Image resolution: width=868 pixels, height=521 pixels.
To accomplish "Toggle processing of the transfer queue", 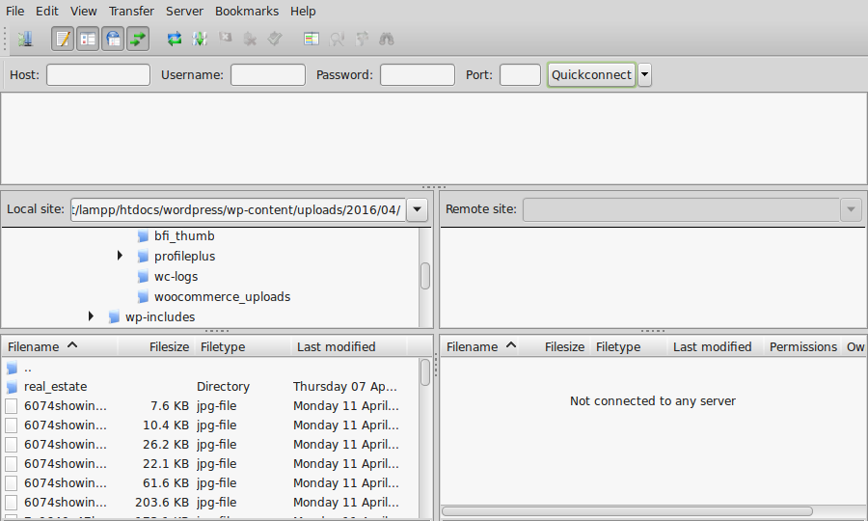I will click(200, 40).
